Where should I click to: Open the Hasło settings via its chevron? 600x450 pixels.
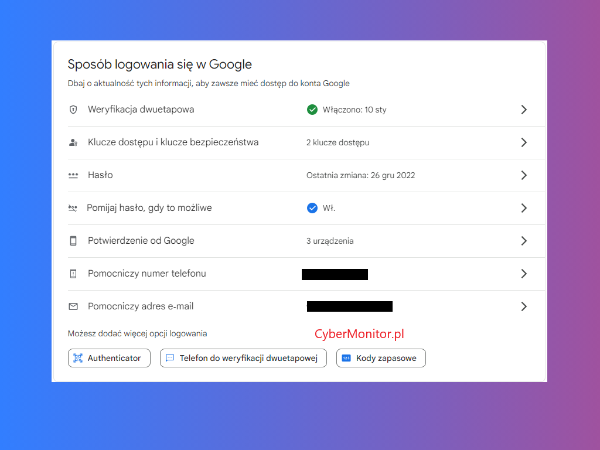point(524,175)
